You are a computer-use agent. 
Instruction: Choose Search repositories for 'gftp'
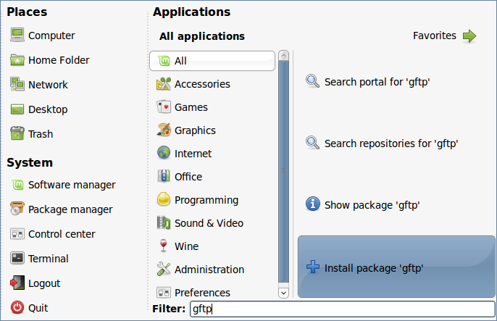click(x=382, y=143)
